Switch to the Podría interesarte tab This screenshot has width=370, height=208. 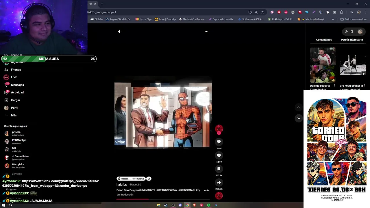pos(352,40)
